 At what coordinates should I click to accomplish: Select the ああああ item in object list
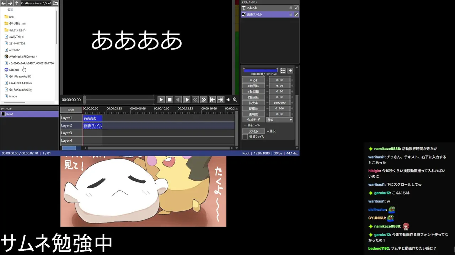tap(270, 8)
